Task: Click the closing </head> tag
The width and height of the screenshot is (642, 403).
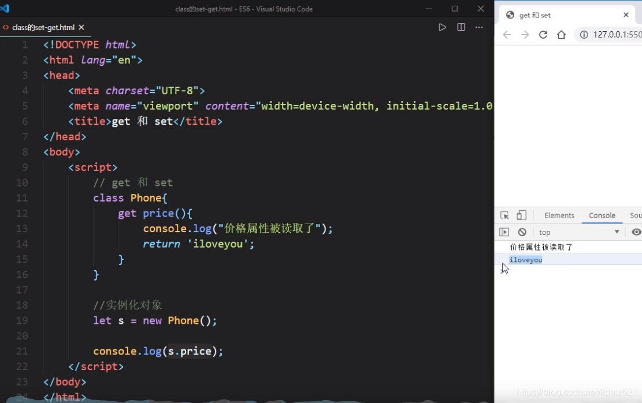Action: (65, 137)
